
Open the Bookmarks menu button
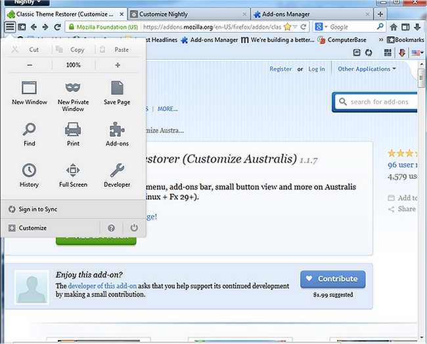tap(405, 40)
